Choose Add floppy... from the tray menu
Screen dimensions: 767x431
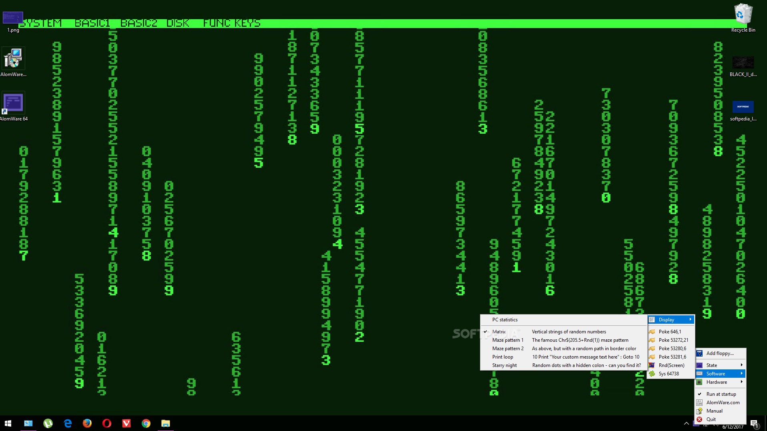tap(721, 353)
